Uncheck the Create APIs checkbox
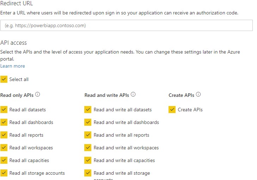This screenshot has height=180, width=257. point(172,110)
